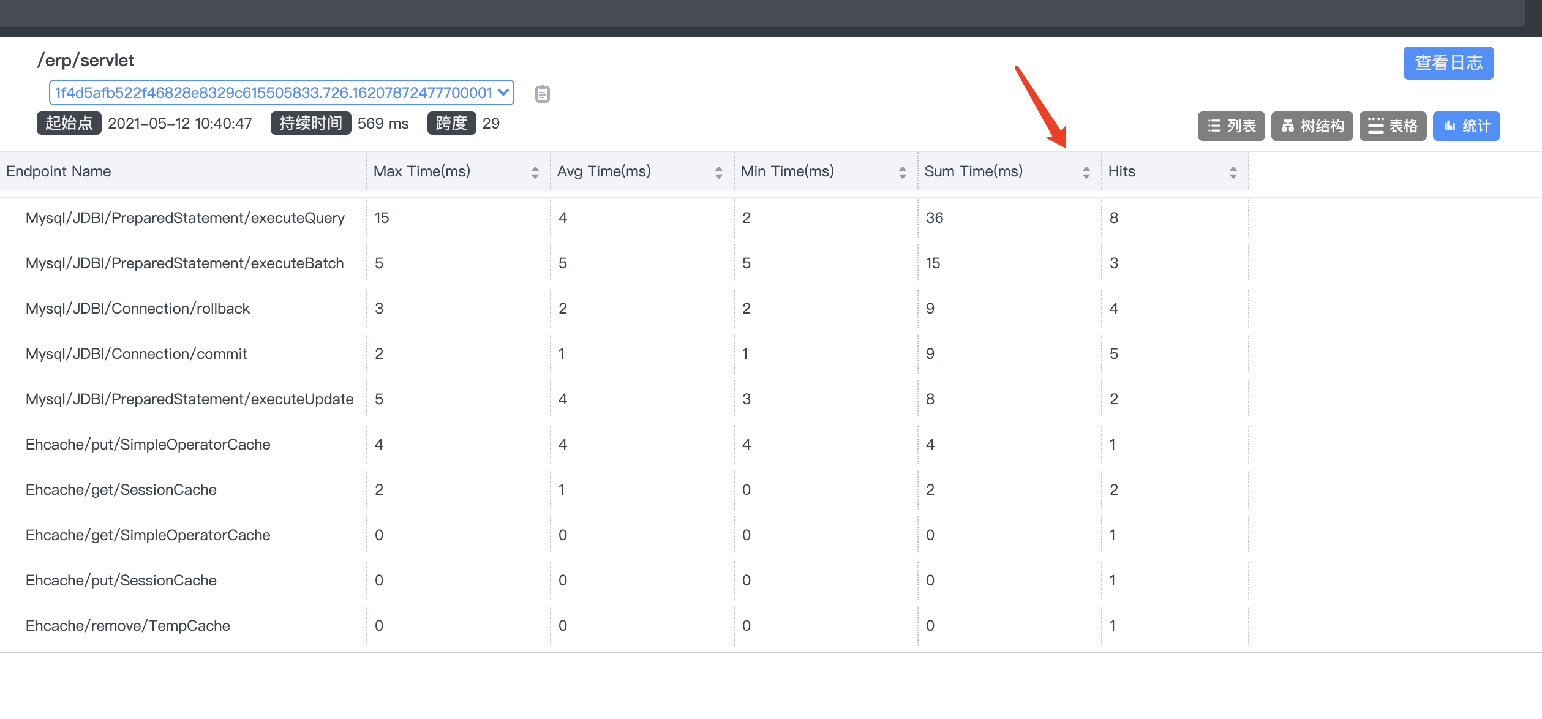
Task: Select the Mysql/JDBI/PreparedStatement/executeQuery row
Action: tap(185, 218)
